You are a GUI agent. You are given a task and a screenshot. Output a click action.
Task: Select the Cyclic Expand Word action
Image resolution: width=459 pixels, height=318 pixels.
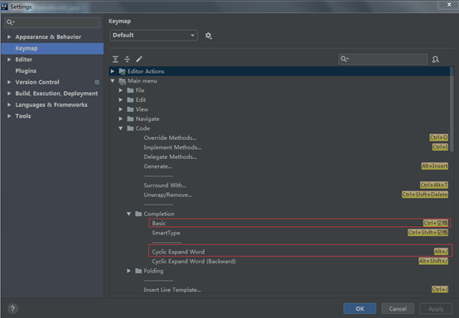tap(178, 252)
